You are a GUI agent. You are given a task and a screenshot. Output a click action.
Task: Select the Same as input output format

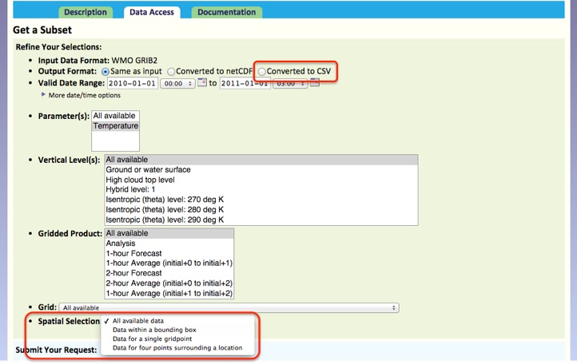coord(105,72)
